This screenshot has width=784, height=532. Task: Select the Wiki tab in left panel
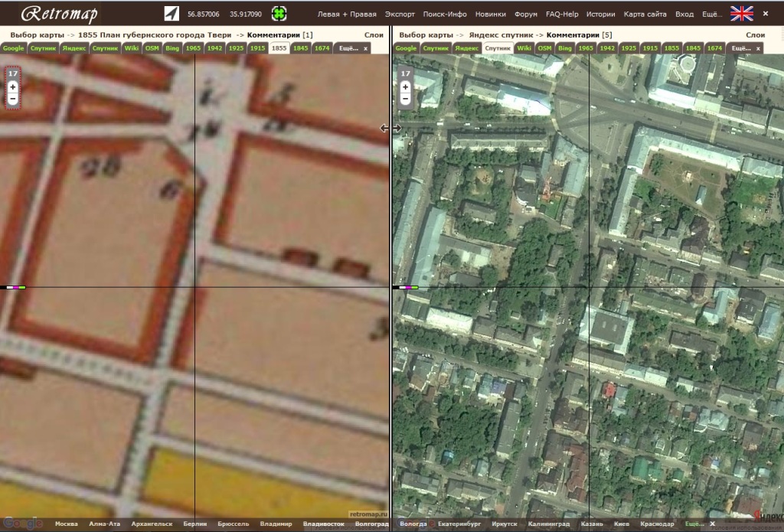tap(132, 48)
